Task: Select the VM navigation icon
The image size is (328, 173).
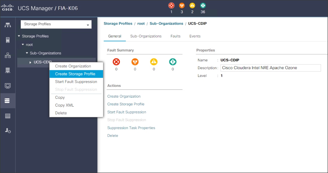Action: pos(8,86)
